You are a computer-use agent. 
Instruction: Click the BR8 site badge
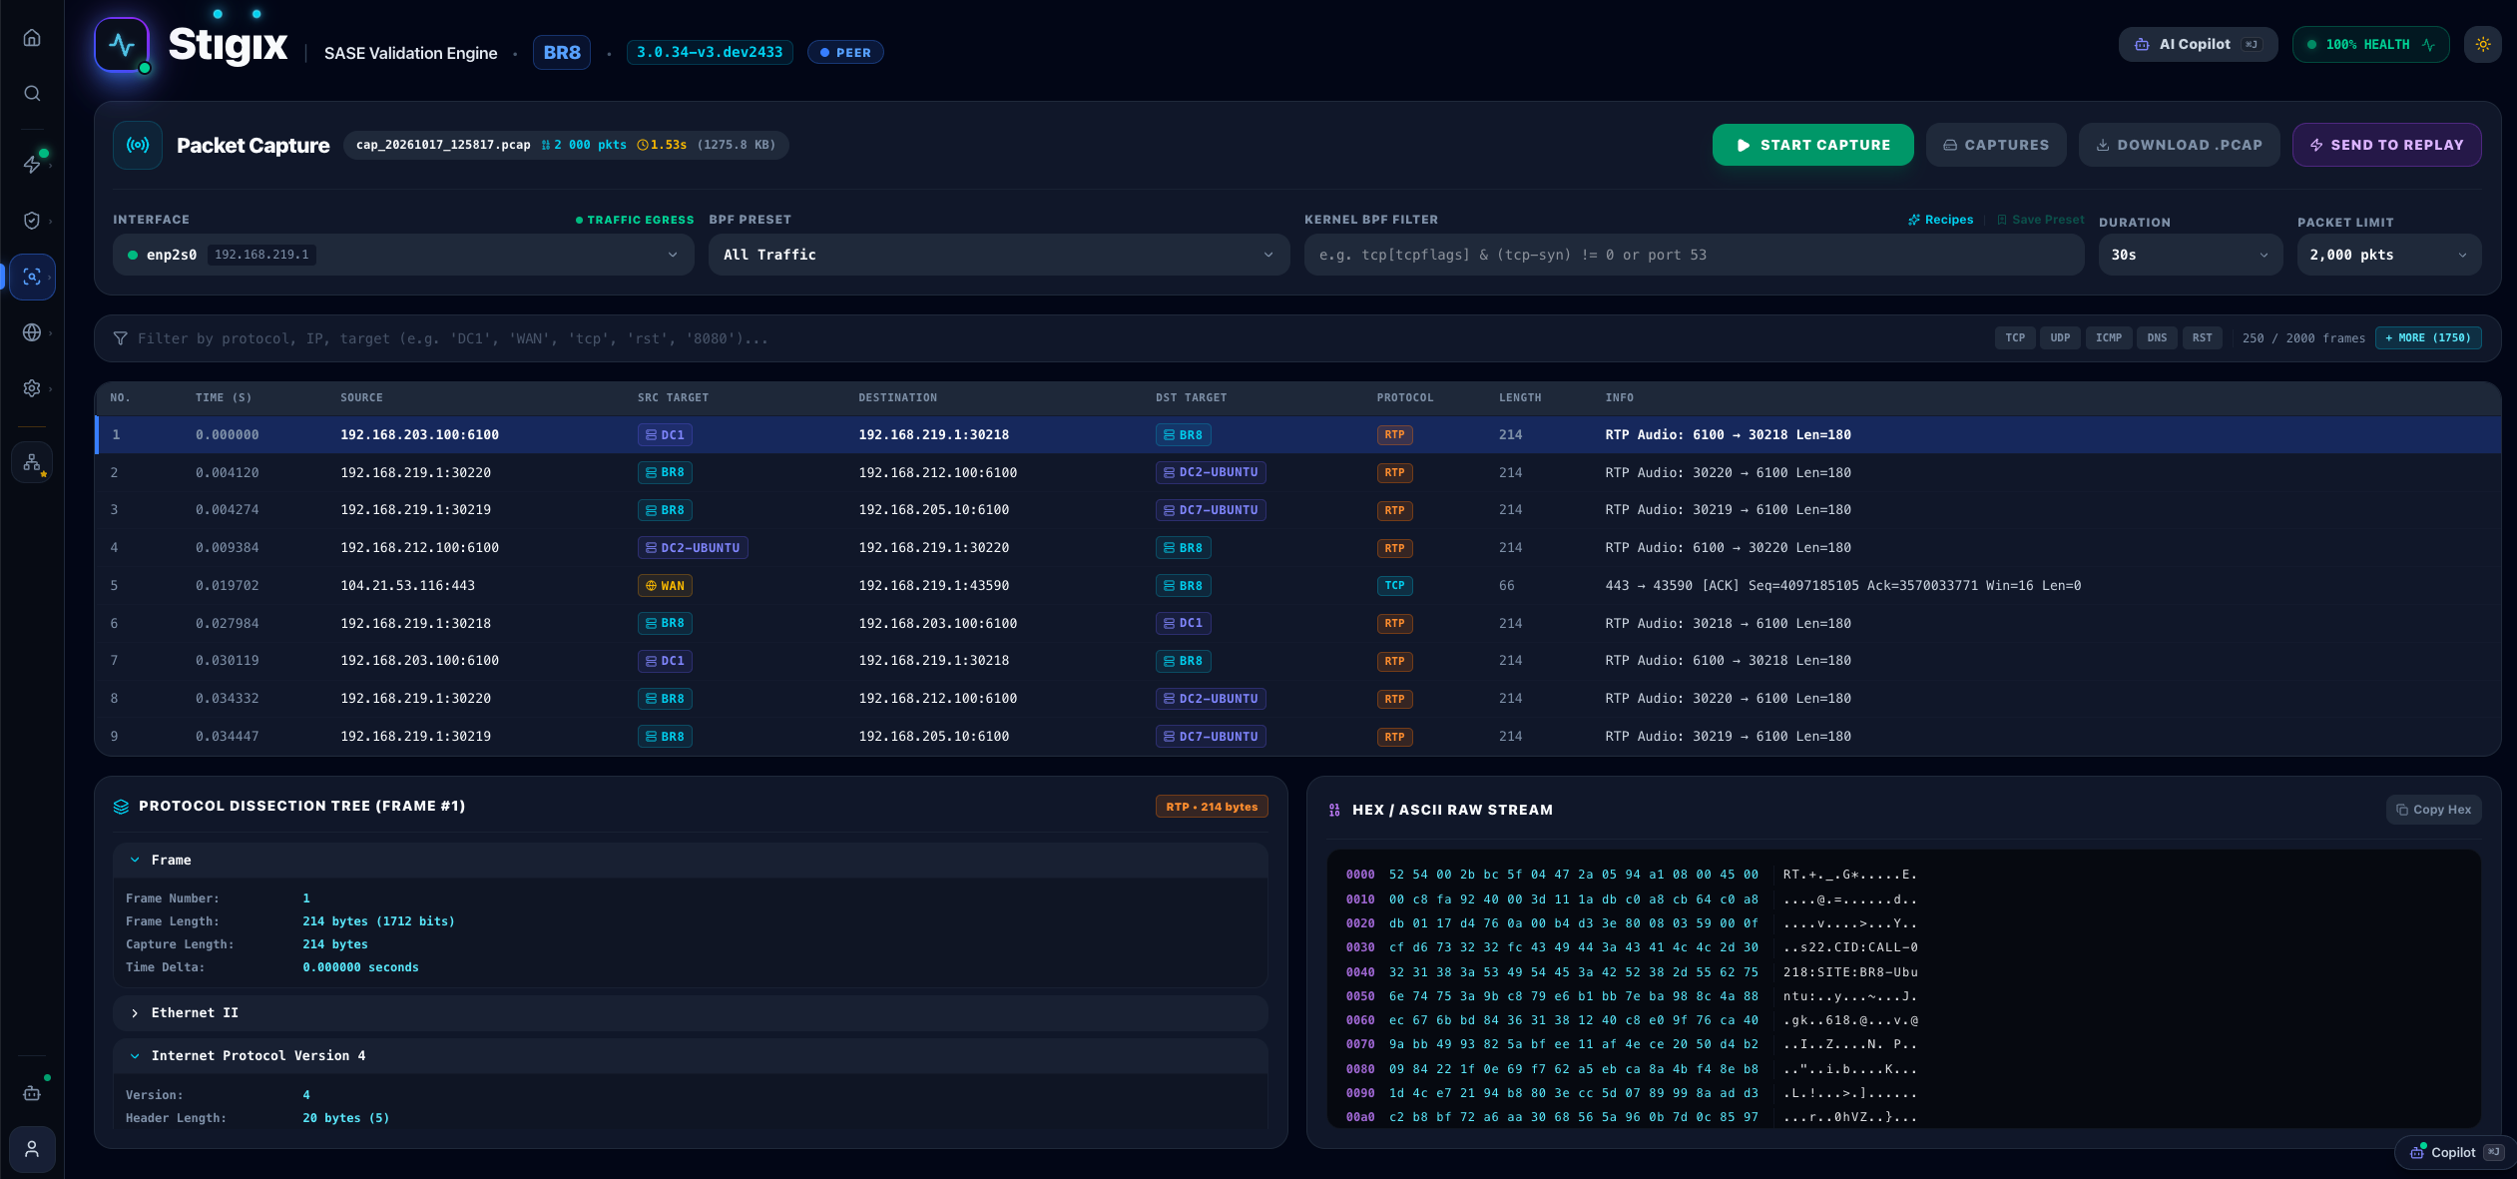[x=562, y=53]
